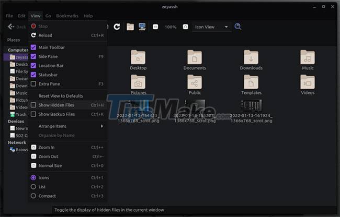Viewport: 340px width, 217px height.
Task: Select the Icons radio option
Action: tap(33, 178)
